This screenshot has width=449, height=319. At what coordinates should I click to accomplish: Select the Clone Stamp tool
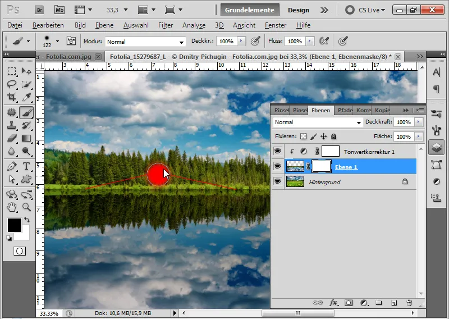[x=11, y=125]
